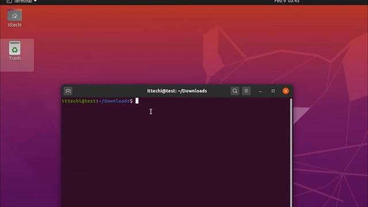Click the date and time in top bar
368x207 pixels.
coord(287,1)
